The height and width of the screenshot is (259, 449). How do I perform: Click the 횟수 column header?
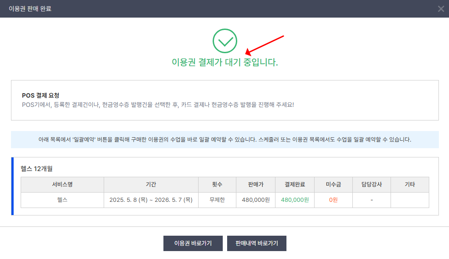point(217,185)
